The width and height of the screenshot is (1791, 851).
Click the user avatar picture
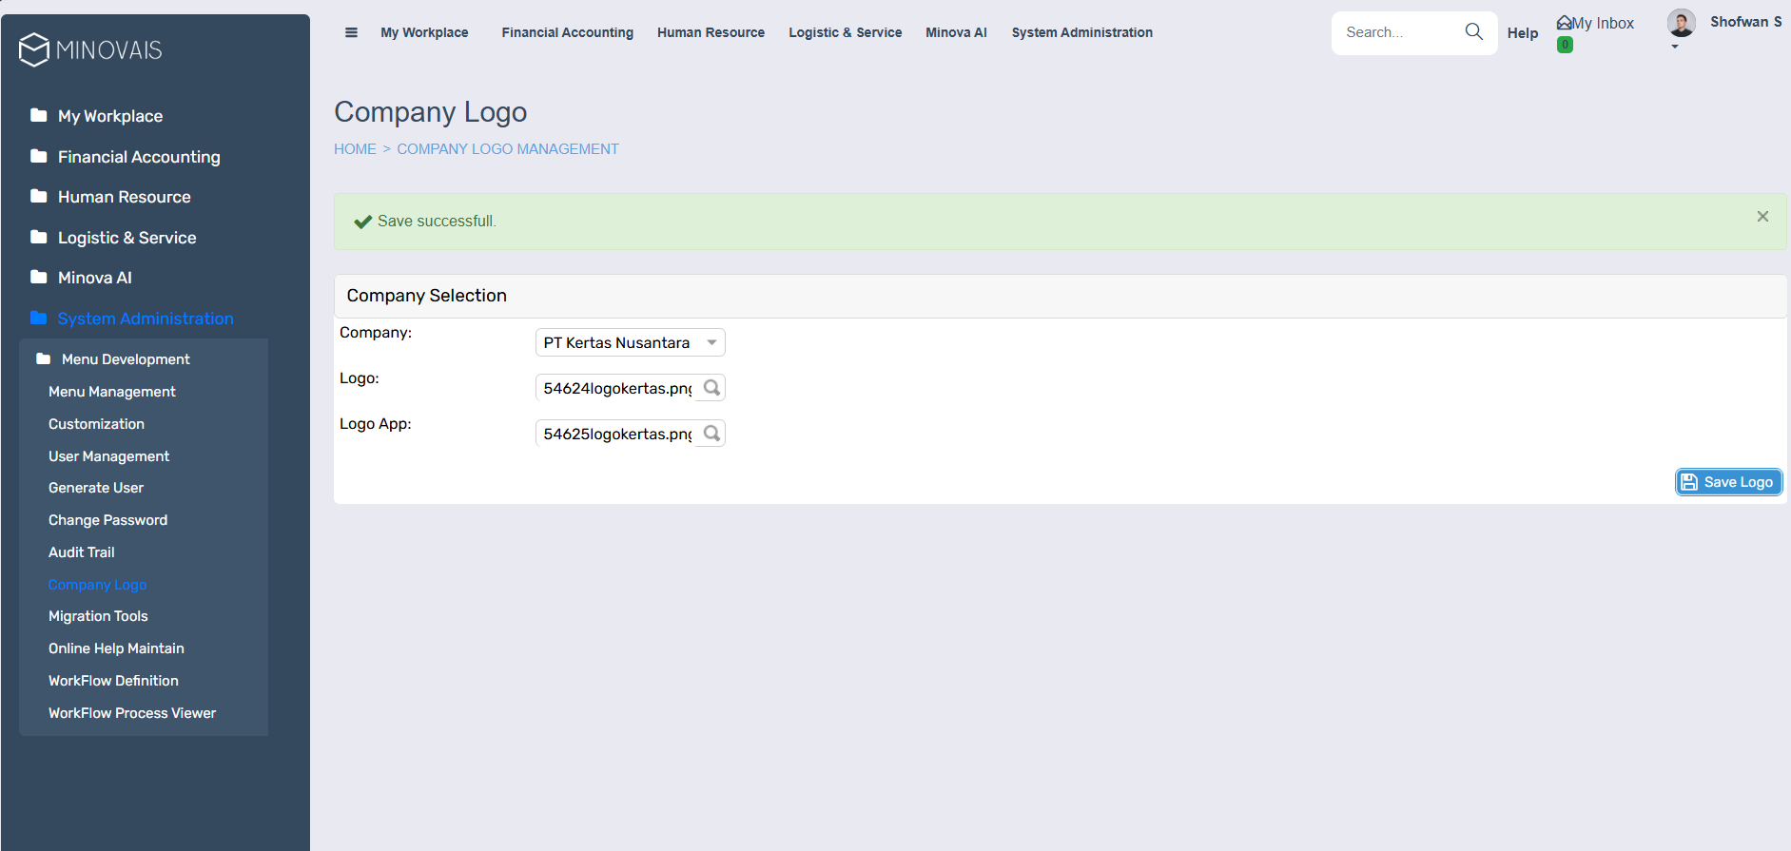click(1681, 23)
